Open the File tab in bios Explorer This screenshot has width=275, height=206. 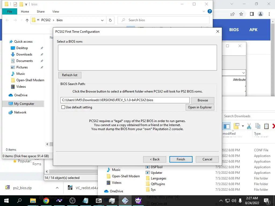click(x=10, y=12)
